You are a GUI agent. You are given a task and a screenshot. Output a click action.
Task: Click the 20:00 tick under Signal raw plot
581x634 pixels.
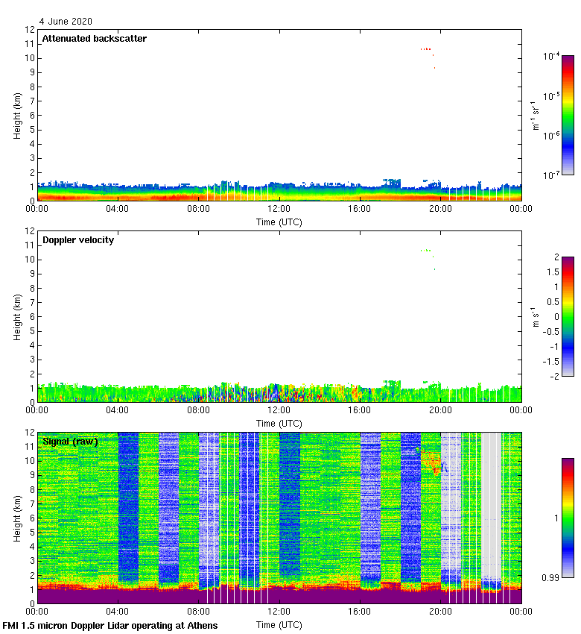[x=440, y=612]
